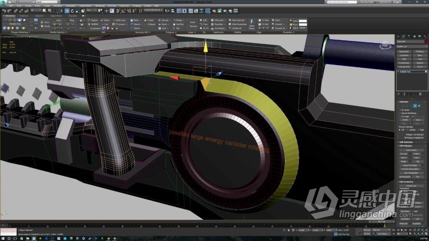Click the Redo arrow in main toolbar
Screen dimensions: 429x241
(x=10, y=11)
